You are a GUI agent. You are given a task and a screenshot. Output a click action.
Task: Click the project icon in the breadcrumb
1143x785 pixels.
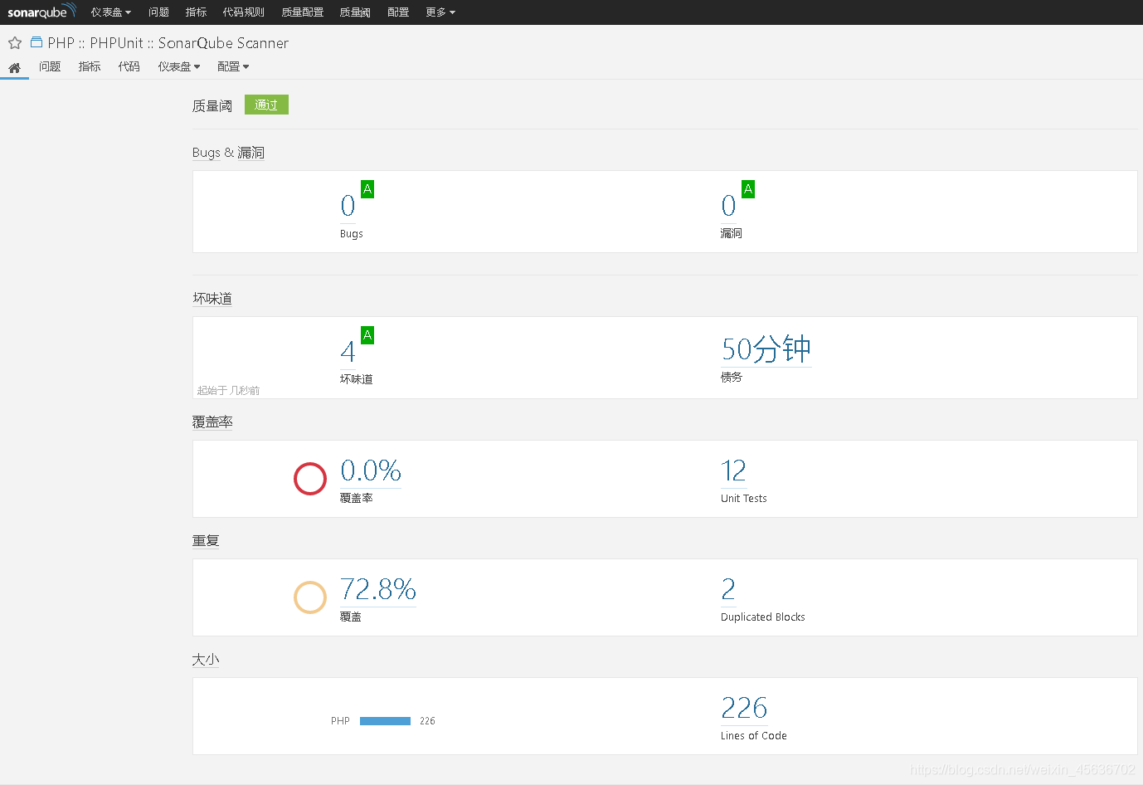pos(34,42)
